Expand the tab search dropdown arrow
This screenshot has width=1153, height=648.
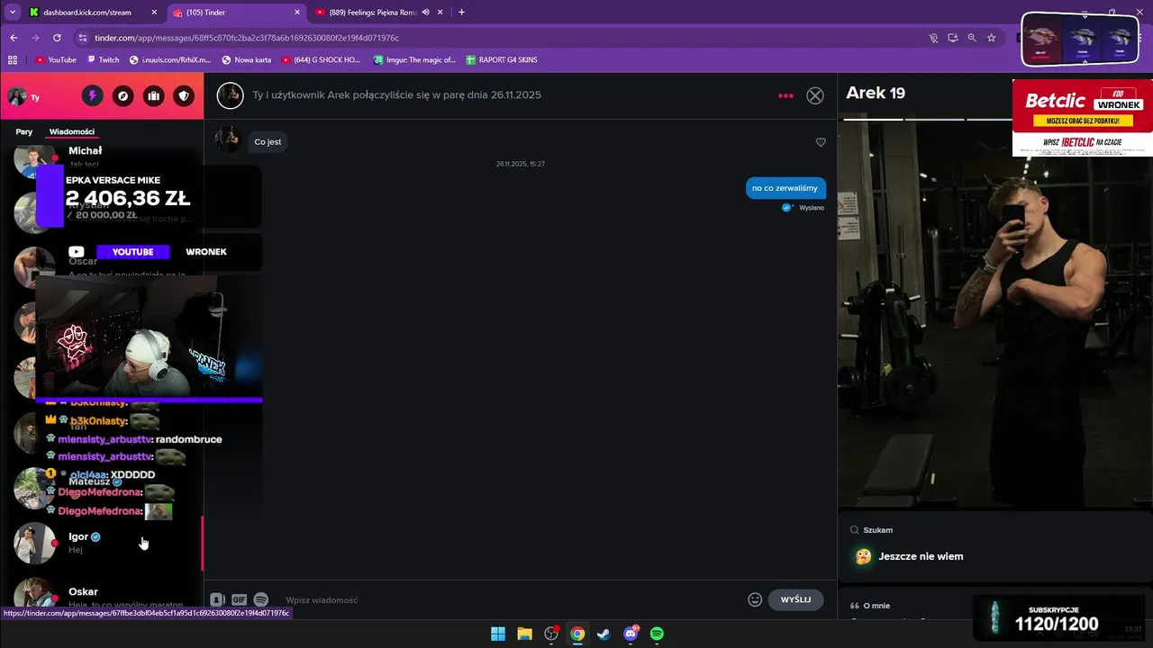(x=12, y=13)
